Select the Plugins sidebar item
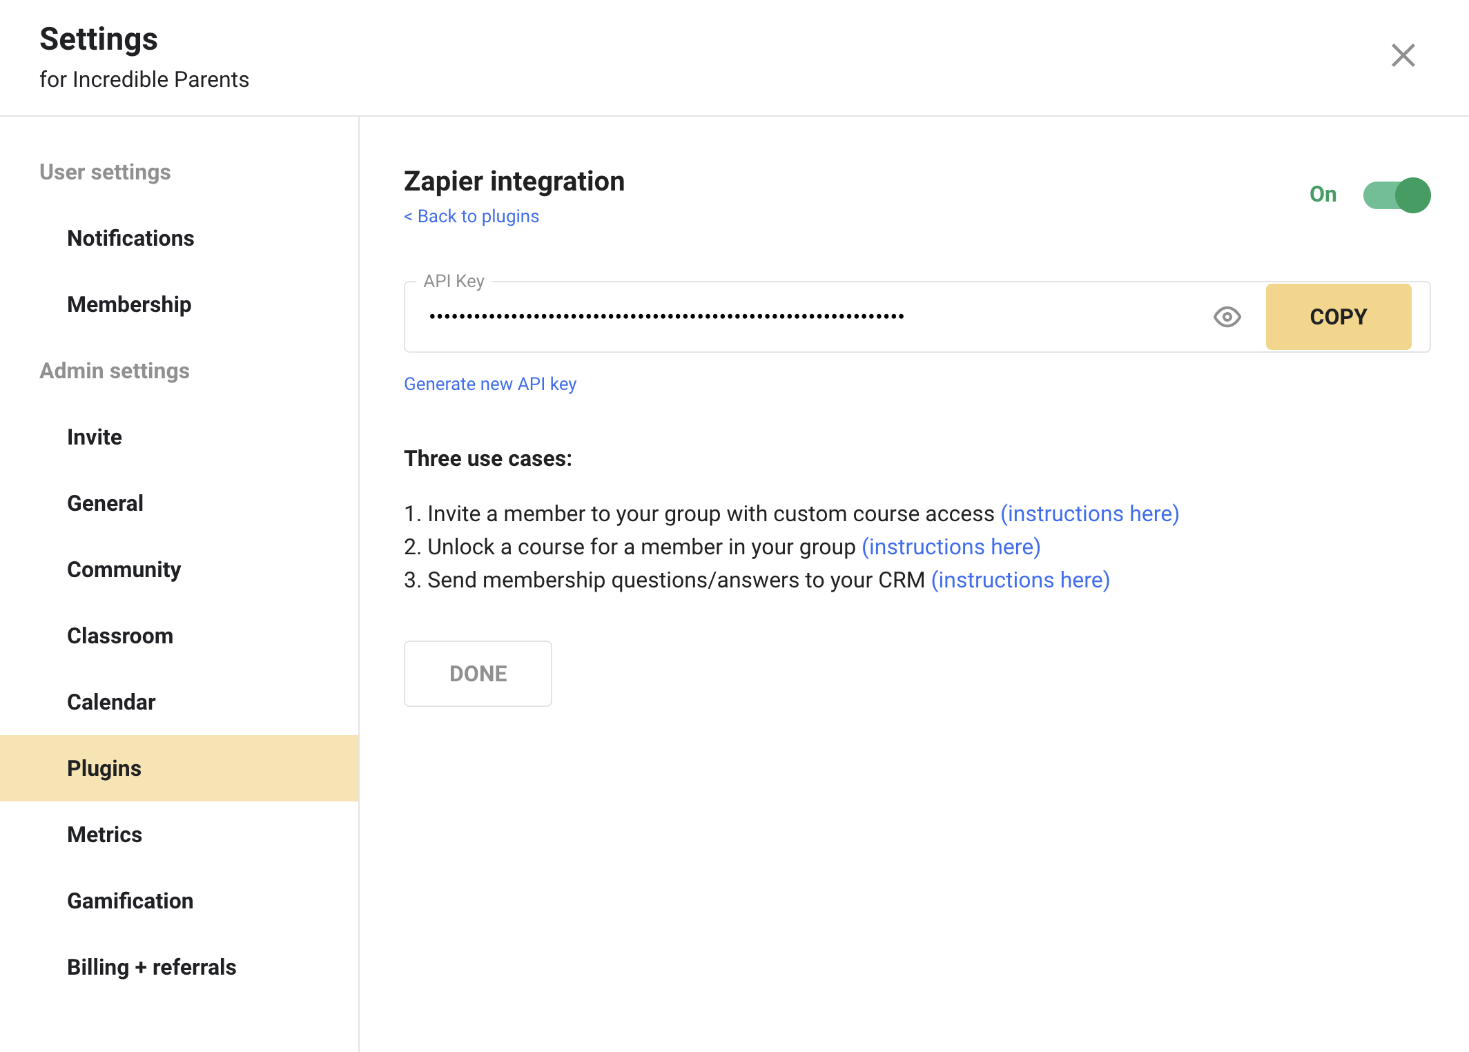The image size is (1469, 1052). pyautogui.click(x=104, y=768)
